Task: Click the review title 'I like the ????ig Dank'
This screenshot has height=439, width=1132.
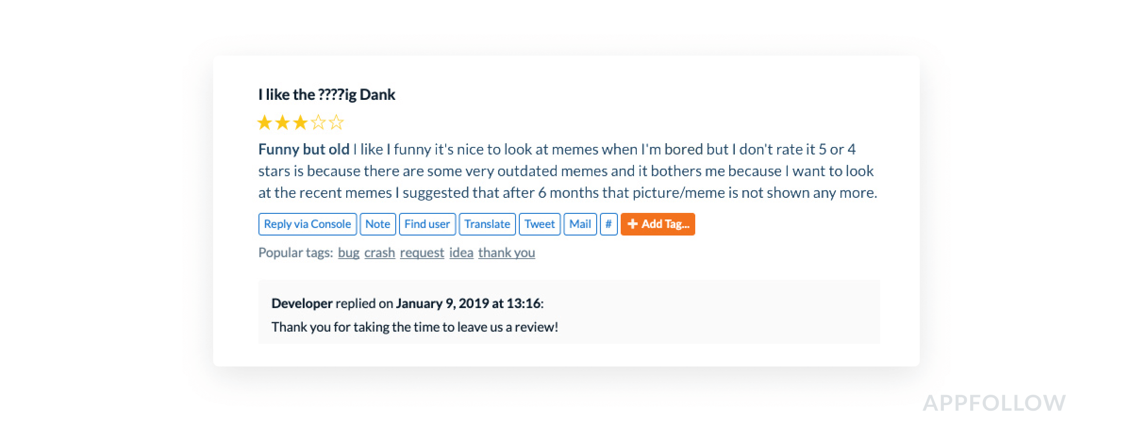Action: [x=326, y=95]
